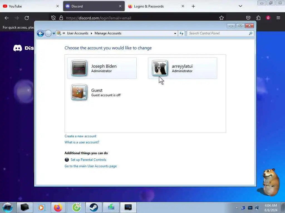This screenshot has width=285, height=213.
Task: Click Manage Accounts breadcrumb in address bar
Action: point(108,33)
